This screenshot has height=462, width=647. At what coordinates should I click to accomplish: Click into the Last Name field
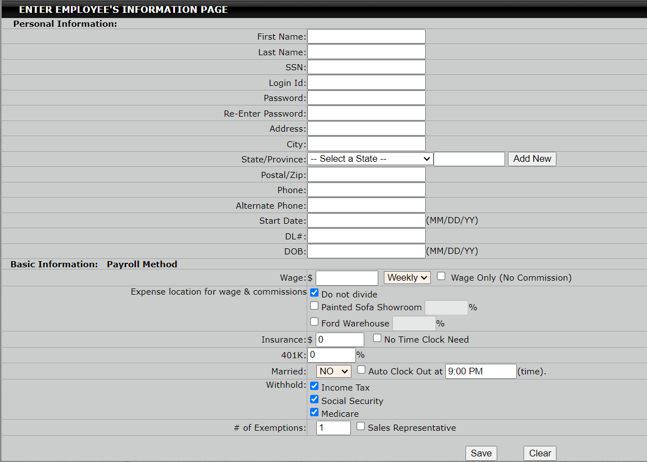click(x=367, y=52)
